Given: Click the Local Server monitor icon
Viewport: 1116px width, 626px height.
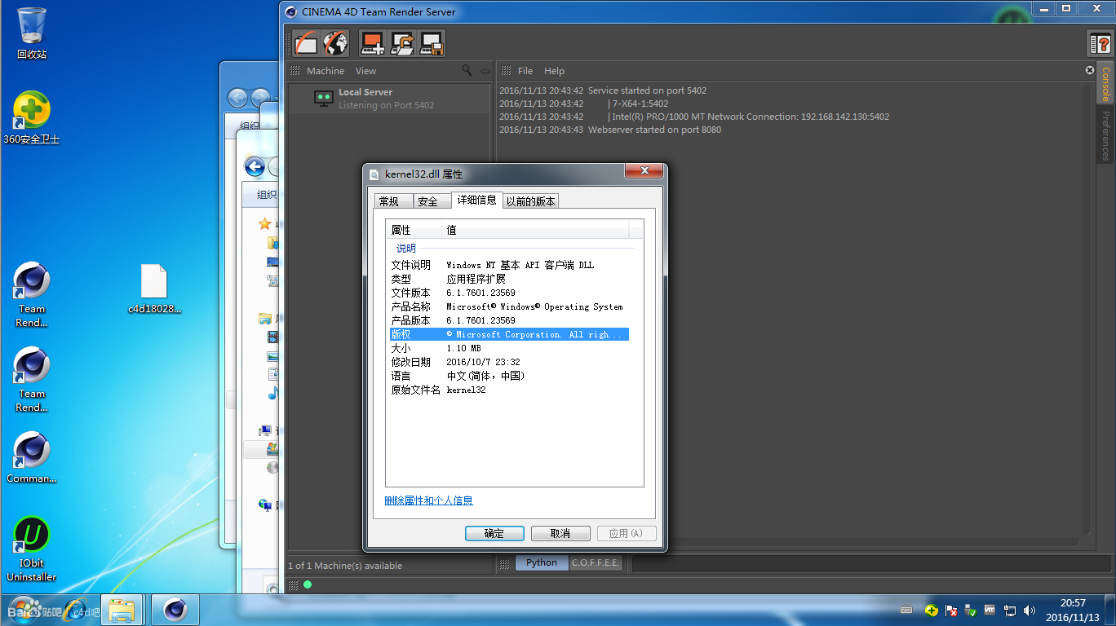Looking at the screenshot, I should [x=324, y=99].
